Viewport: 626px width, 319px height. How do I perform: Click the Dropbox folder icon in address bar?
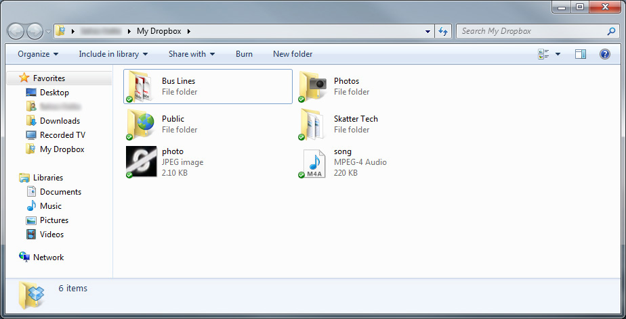60,30
